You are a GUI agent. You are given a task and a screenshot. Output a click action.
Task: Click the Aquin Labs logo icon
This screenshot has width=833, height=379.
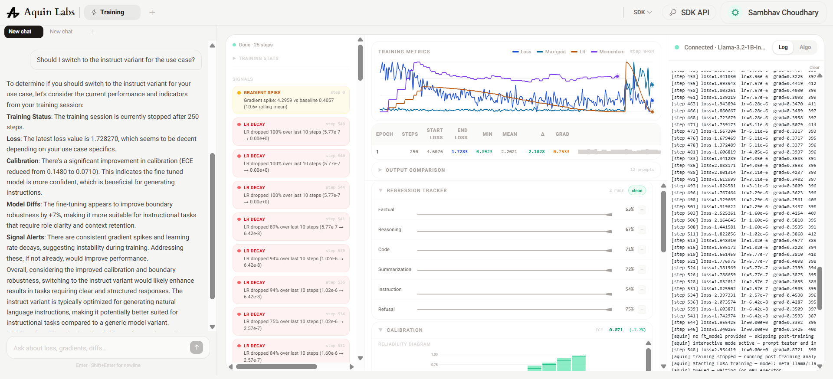click(13, 13)
